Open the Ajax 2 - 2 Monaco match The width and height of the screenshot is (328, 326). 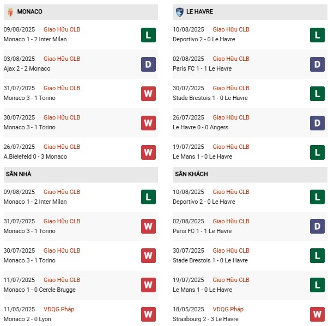coord(27,68)
